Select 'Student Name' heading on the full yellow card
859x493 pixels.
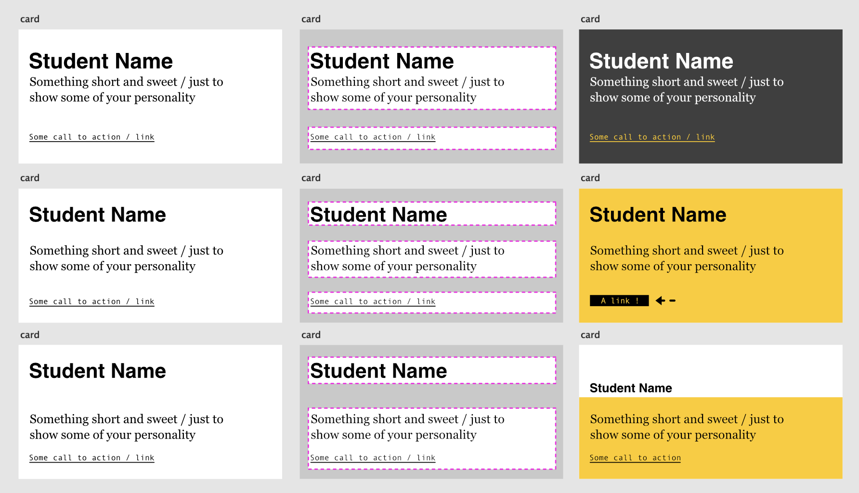(x=658, y=215)
